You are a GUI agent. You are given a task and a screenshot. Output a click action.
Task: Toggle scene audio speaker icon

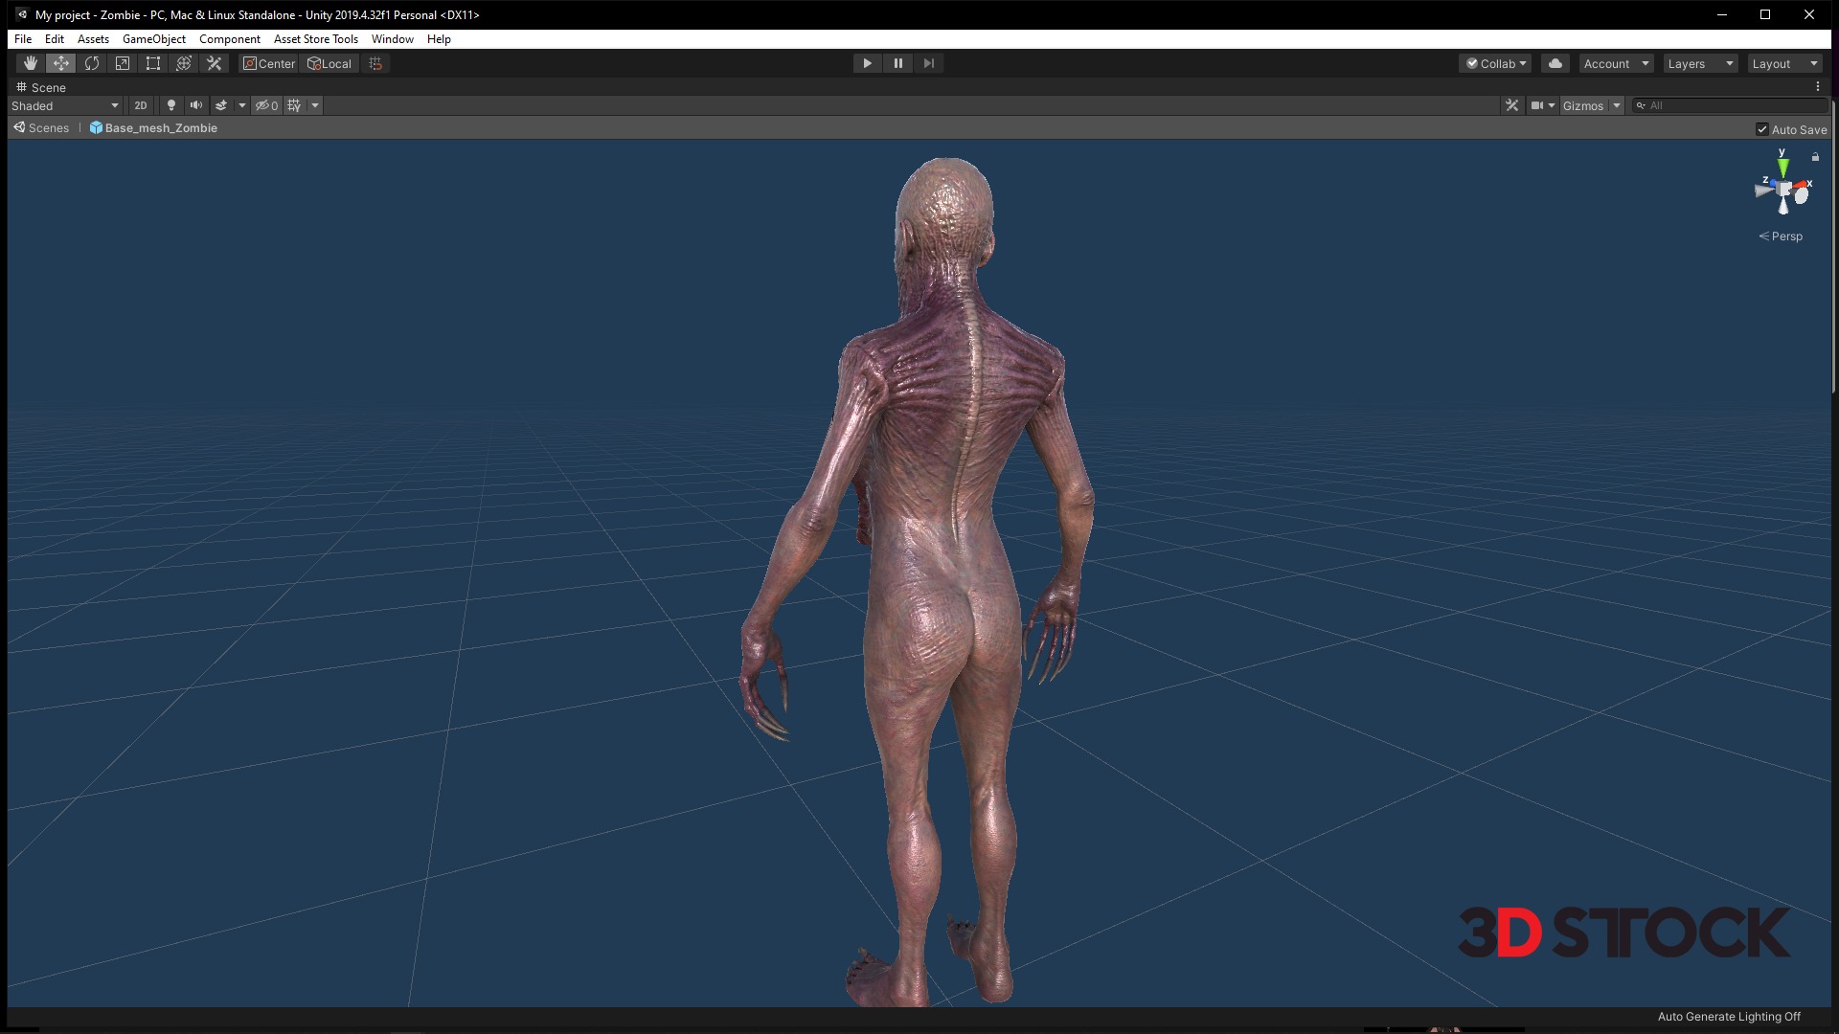pyautogui.click(x=196, y=105)
